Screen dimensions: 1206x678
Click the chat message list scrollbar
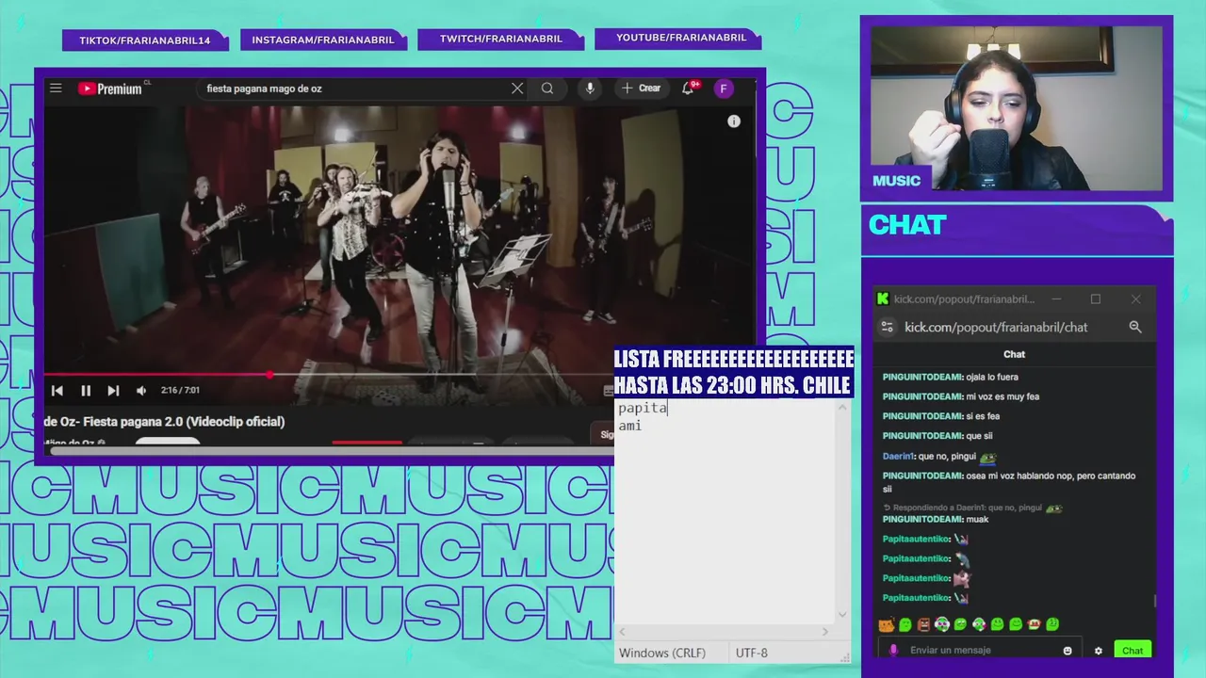1155,601
